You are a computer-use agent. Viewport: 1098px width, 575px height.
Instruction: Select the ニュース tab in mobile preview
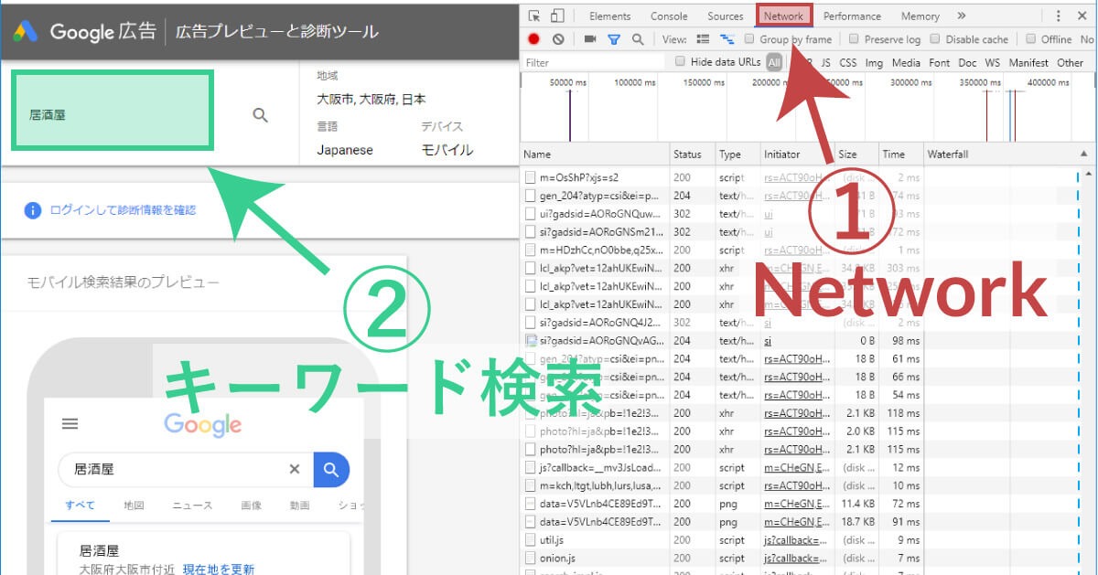[192, 506]
